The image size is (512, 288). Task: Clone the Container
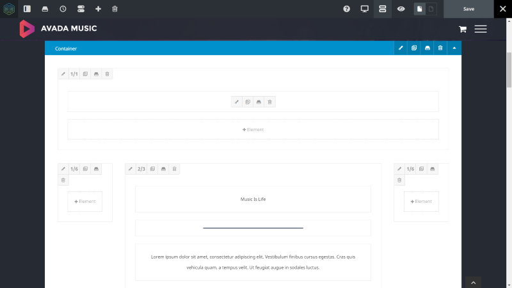click(x=414, y=48)
